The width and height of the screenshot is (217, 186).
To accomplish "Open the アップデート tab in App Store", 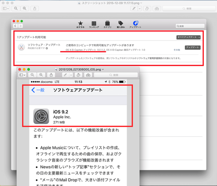I will click(135, 25).
